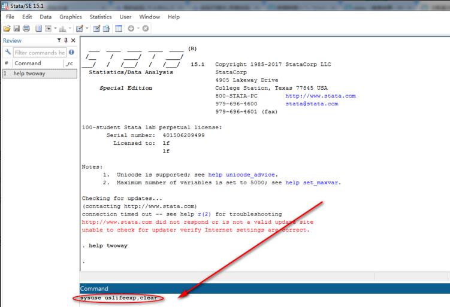
Task: Open the Do-file Editor toolbar icon
Action: pos(80,28)
